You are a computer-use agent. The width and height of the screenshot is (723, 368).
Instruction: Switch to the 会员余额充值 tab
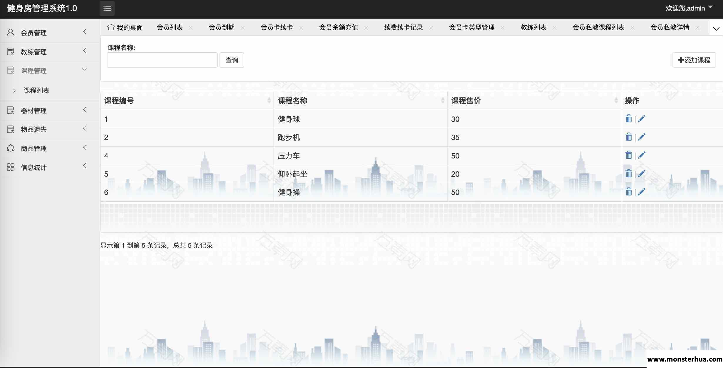click(339, 27)
